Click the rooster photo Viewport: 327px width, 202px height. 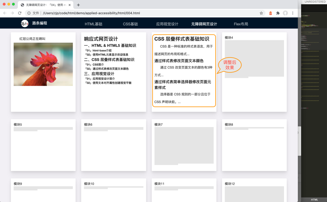coord(43,64)
